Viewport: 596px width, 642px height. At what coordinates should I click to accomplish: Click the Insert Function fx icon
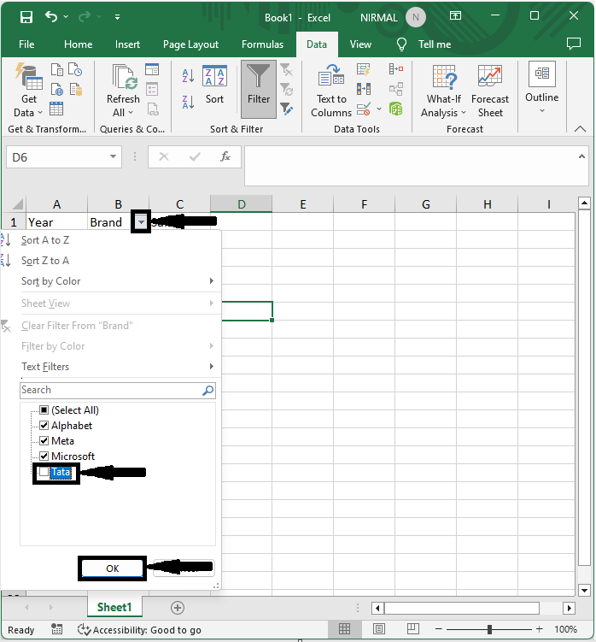pos(225,156)
